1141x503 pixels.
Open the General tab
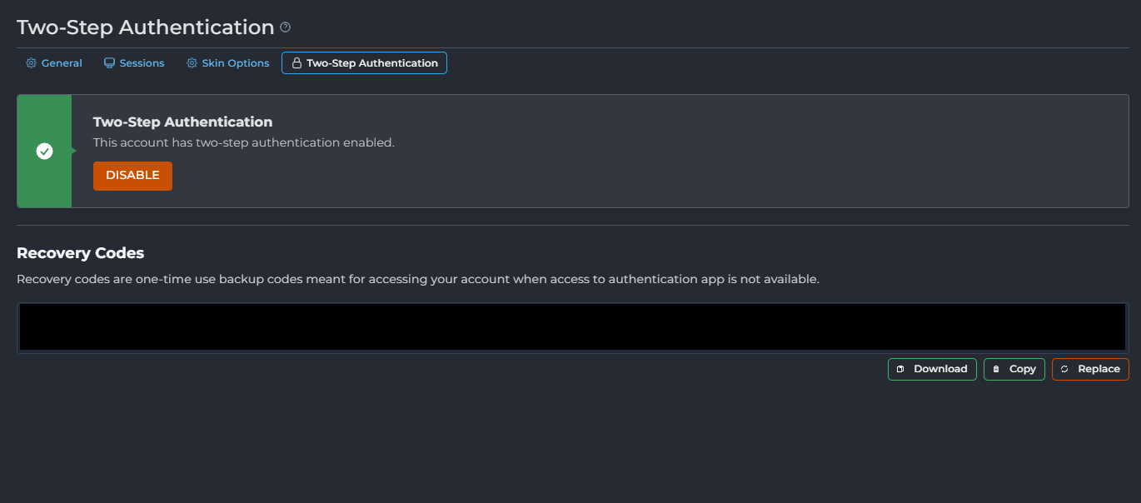point(54,63)
